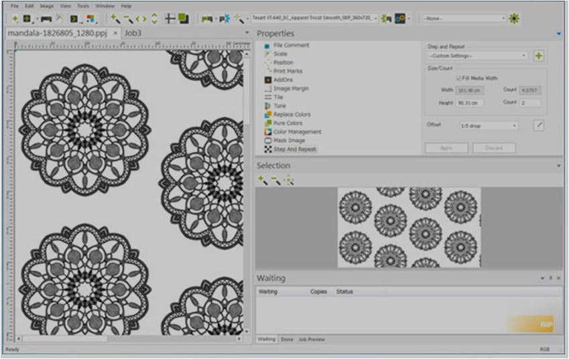
Task: Click the Discard button
Action: point(494,148)
